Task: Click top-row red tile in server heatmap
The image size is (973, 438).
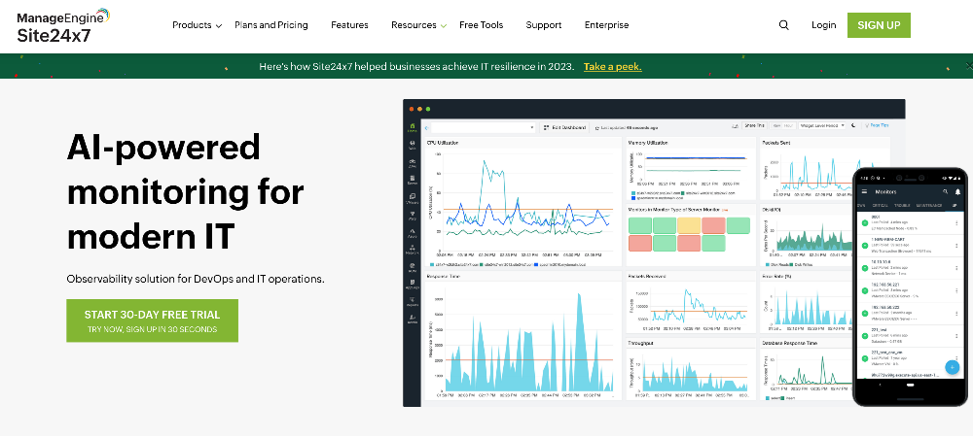Action: click(713, 225)
